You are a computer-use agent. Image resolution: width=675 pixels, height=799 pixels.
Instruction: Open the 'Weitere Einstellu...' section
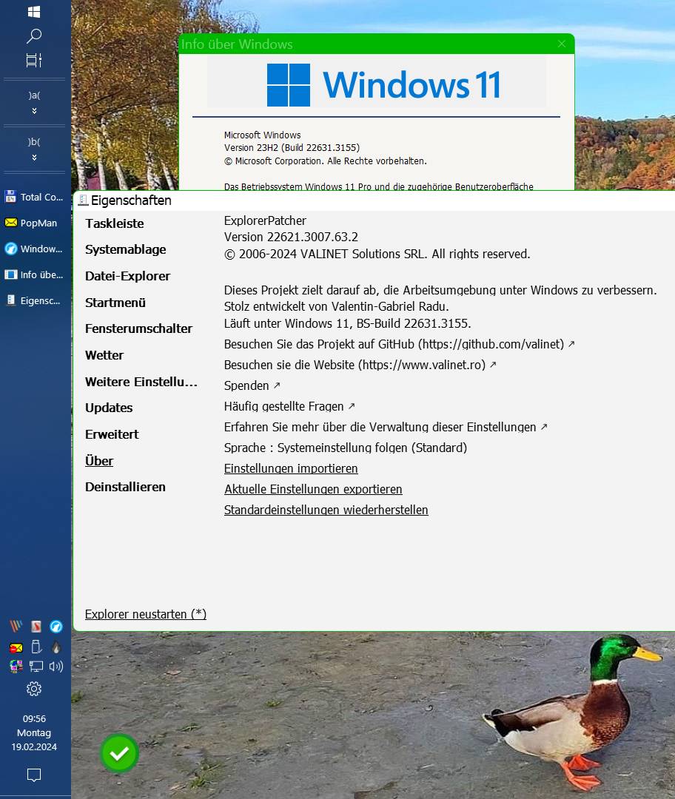click(x=141, y=382)
